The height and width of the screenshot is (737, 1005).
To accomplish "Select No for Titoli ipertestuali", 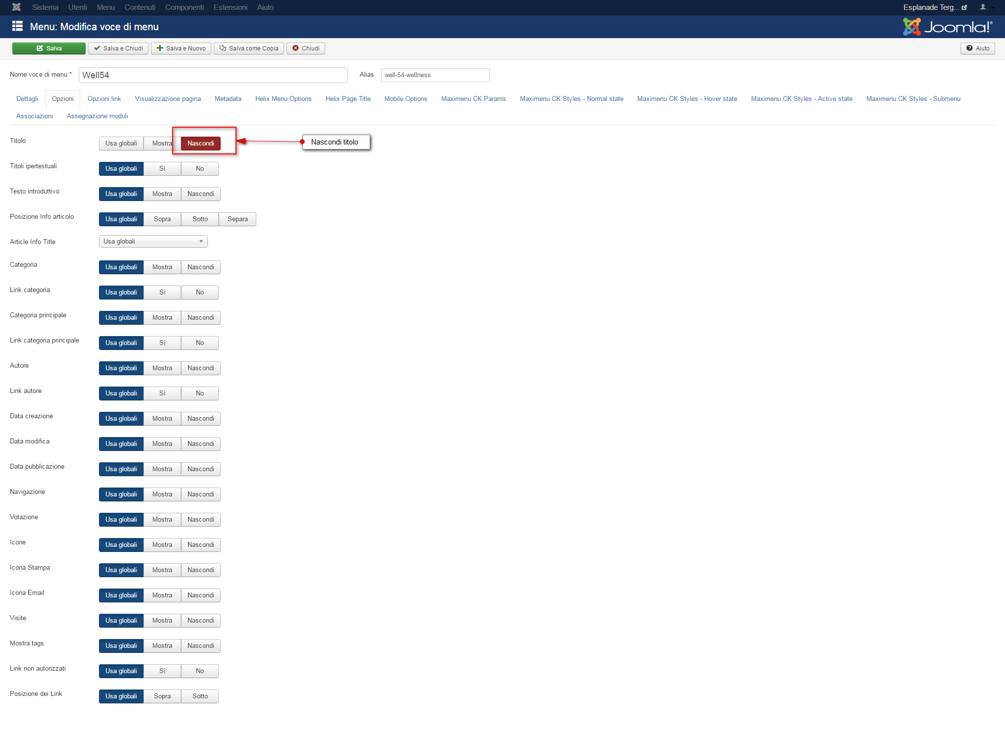I will click(x=199, y=168).
